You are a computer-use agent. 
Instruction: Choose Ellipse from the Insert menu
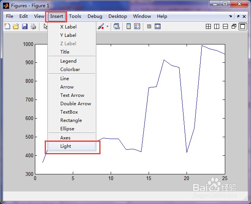[x=72, y=129]
